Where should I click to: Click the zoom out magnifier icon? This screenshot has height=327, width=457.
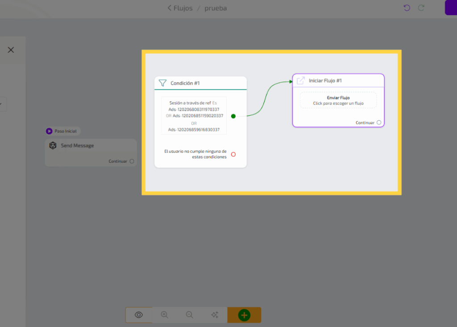coord(190,315)
